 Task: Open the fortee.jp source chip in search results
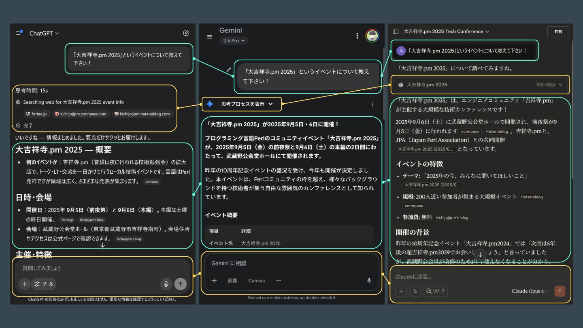36,114
